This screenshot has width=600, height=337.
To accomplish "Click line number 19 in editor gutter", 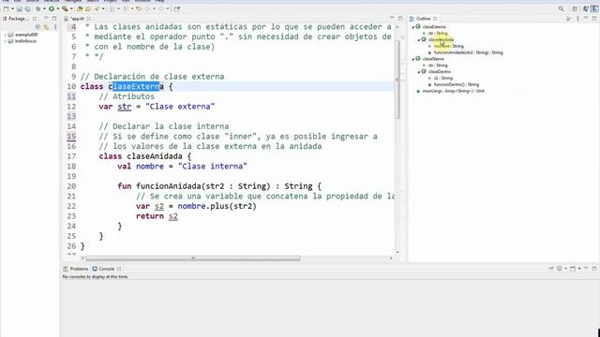I will click(71, 176).
